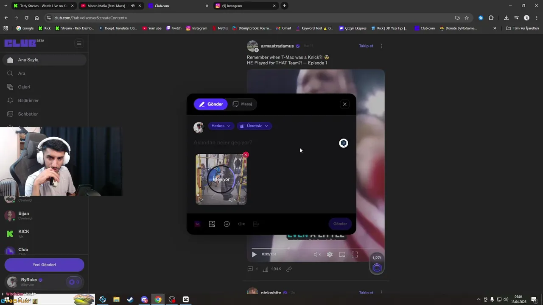Click the Club BETA logo

[24, 43]
